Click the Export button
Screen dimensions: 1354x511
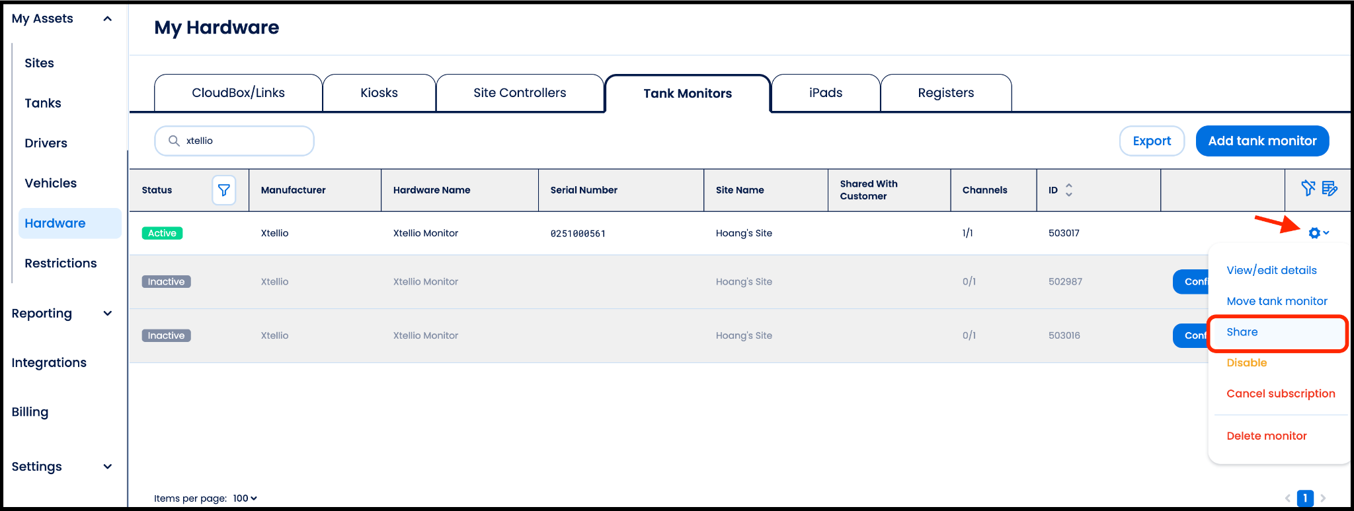(1152, 141)
